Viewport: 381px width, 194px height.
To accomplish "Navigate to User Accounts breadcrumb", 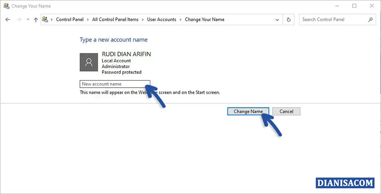I will (x=162, y=19).
